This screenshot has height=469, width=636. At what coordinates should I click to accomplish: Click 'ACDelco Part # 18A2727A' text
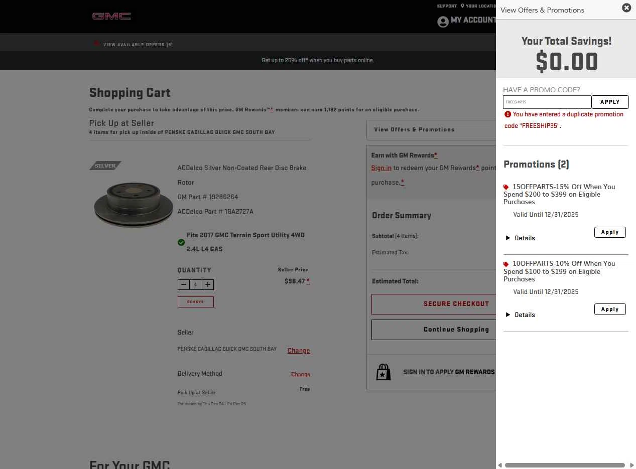215,212
